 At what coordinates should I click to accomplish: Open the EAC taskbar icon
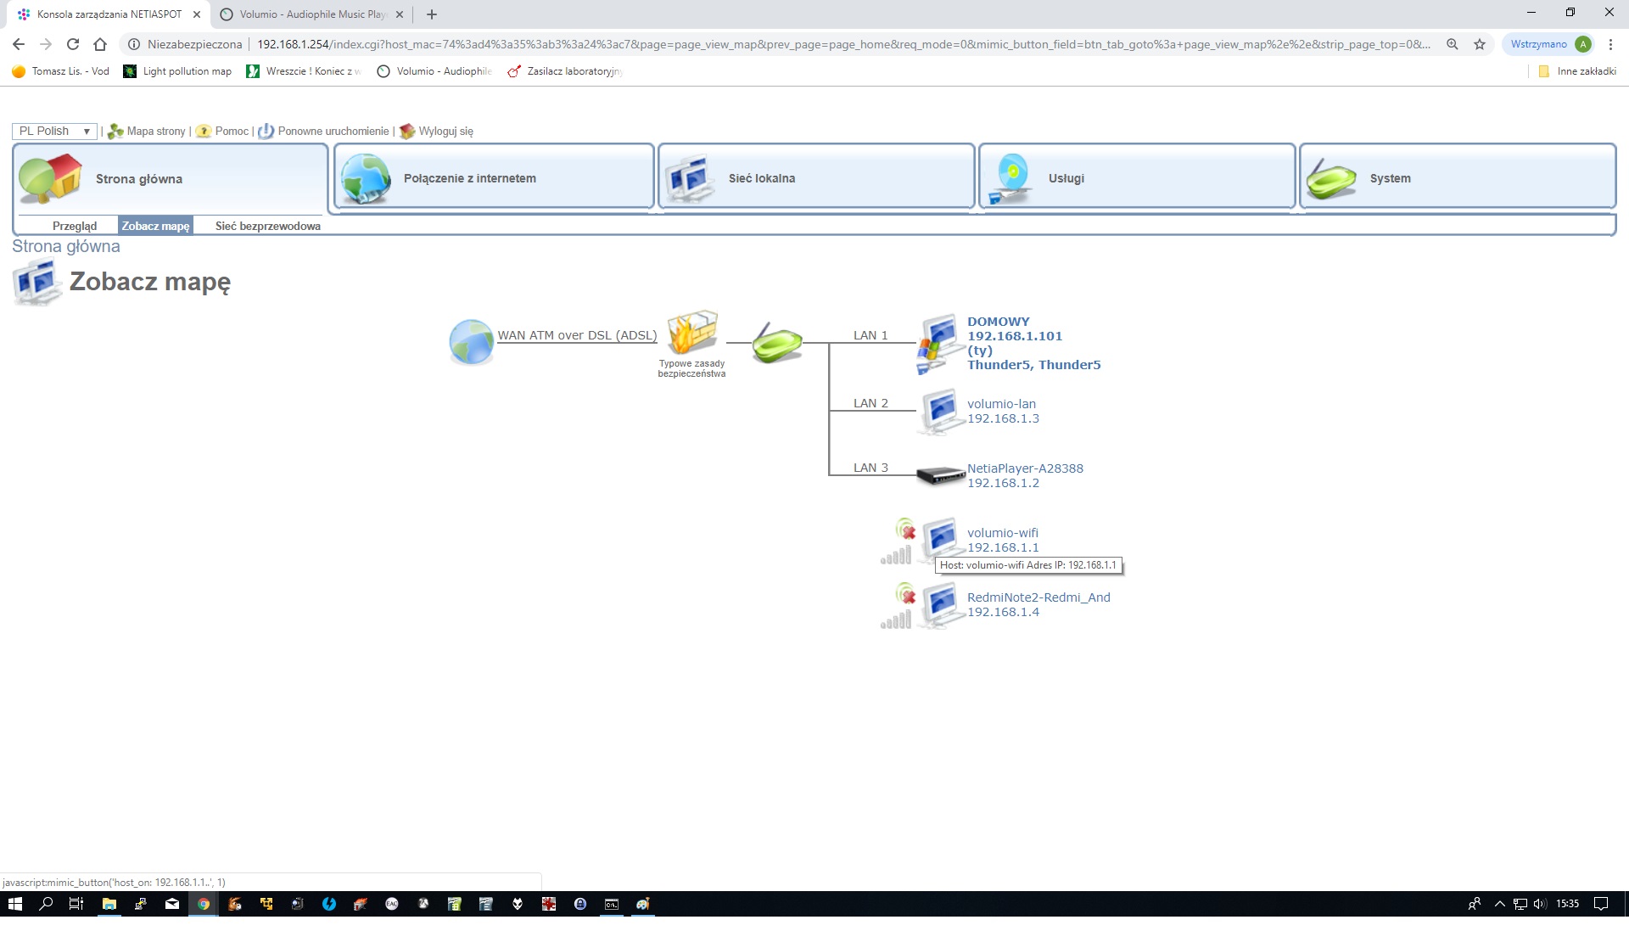392,904
